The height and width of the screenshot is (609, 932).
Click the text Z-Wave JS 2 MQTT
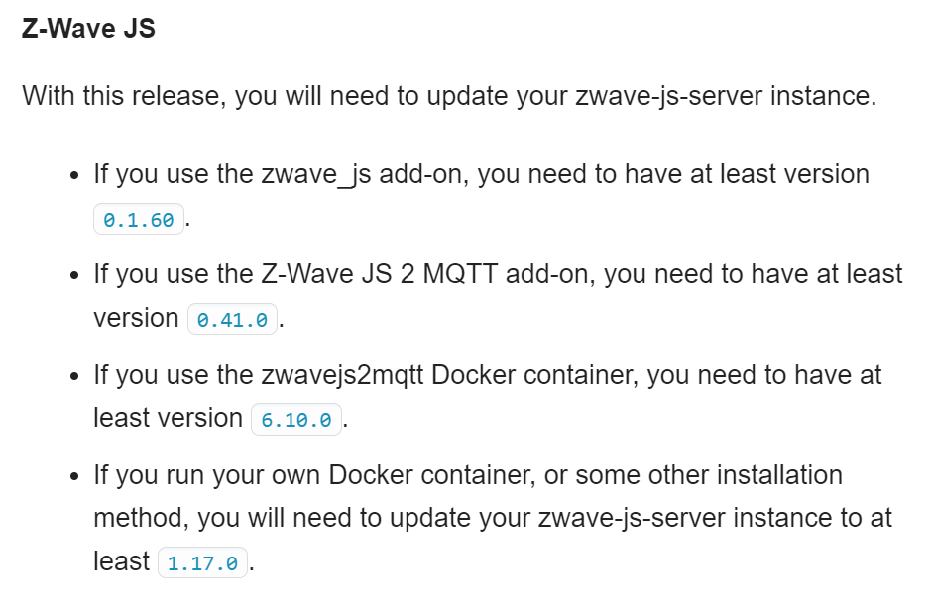point(379,274)
